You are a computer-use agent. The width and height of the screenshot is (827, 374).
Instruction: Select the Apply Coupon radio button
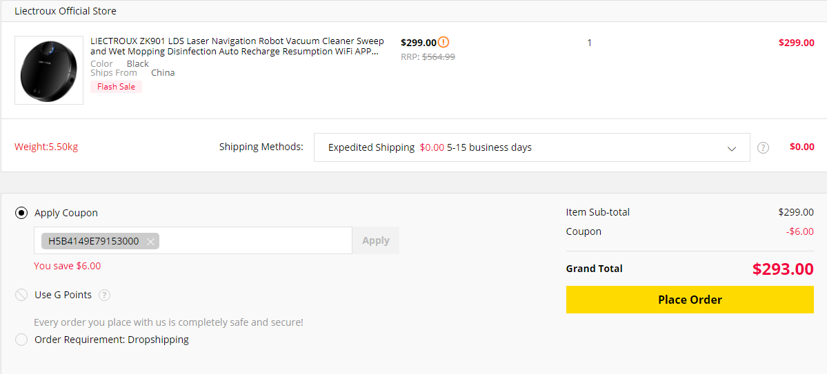click(x=21, y=213)
